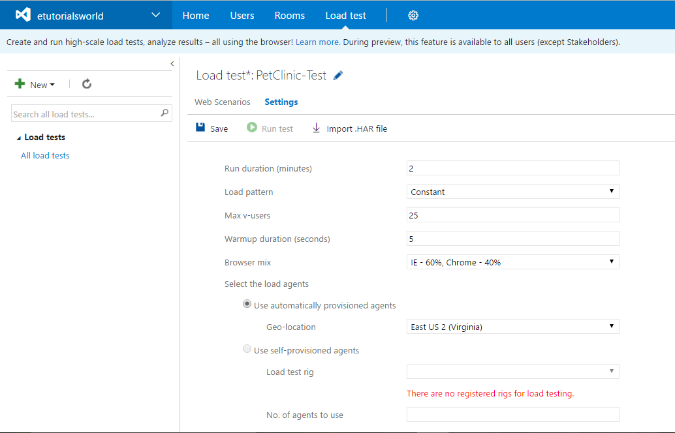The image size is (675, 433).
Task: Open the Users tab
Action: [x=242, y=16]
